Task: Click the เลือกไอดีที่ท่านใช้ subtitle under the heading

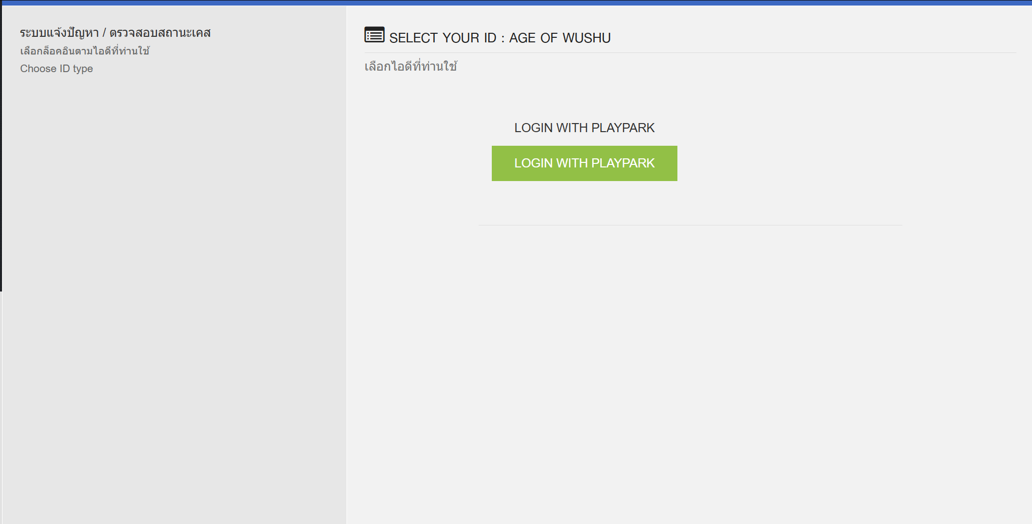Action: pyautogui.click(x=411, y=67)
